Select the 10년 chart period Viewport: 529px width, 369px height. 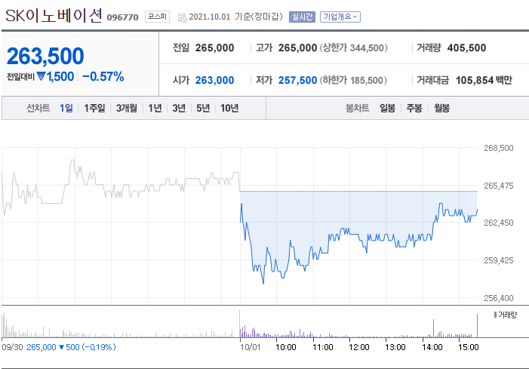pyautogui.click(x=229, y=108)
